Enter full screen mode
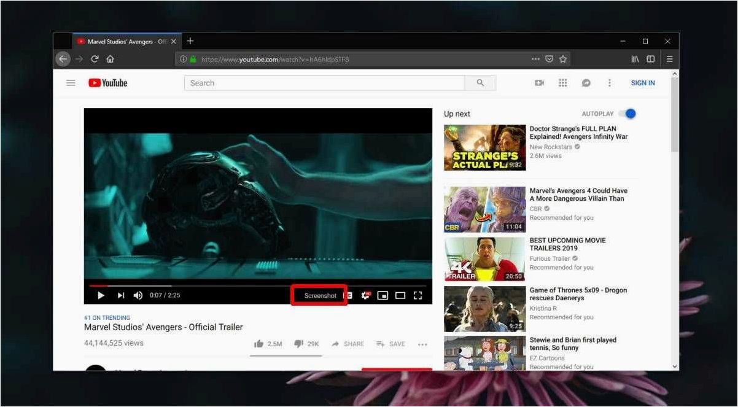The width and height of the screenshot is (738, 407). (418, 295)
